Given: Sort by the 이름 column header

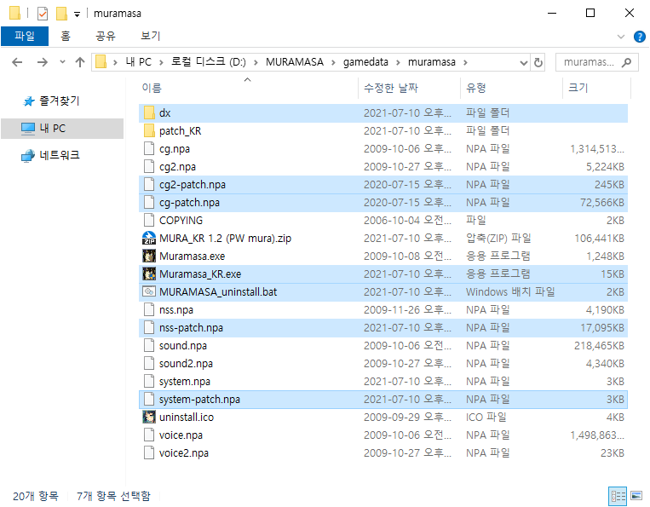Looking at the screenshot, I should tap(248, 88).
